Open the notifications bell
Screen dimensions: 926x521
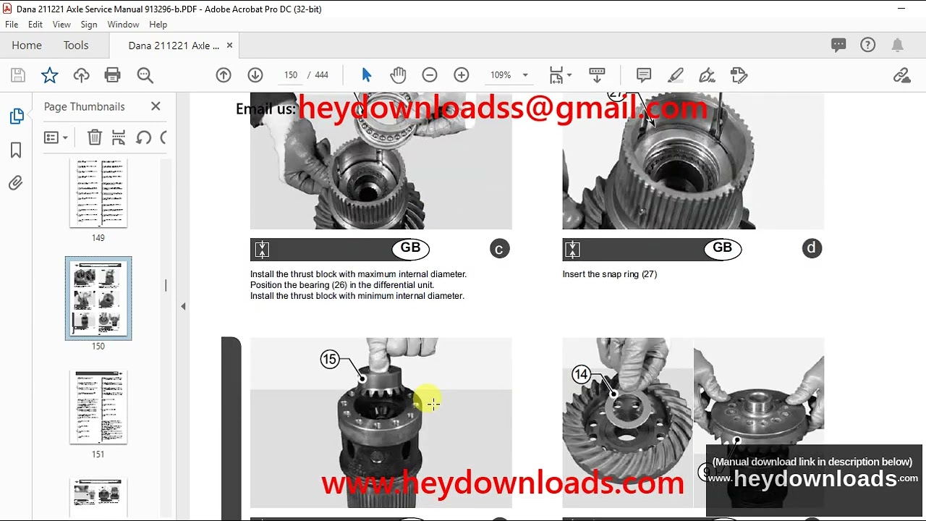click(x=898, y=45)
